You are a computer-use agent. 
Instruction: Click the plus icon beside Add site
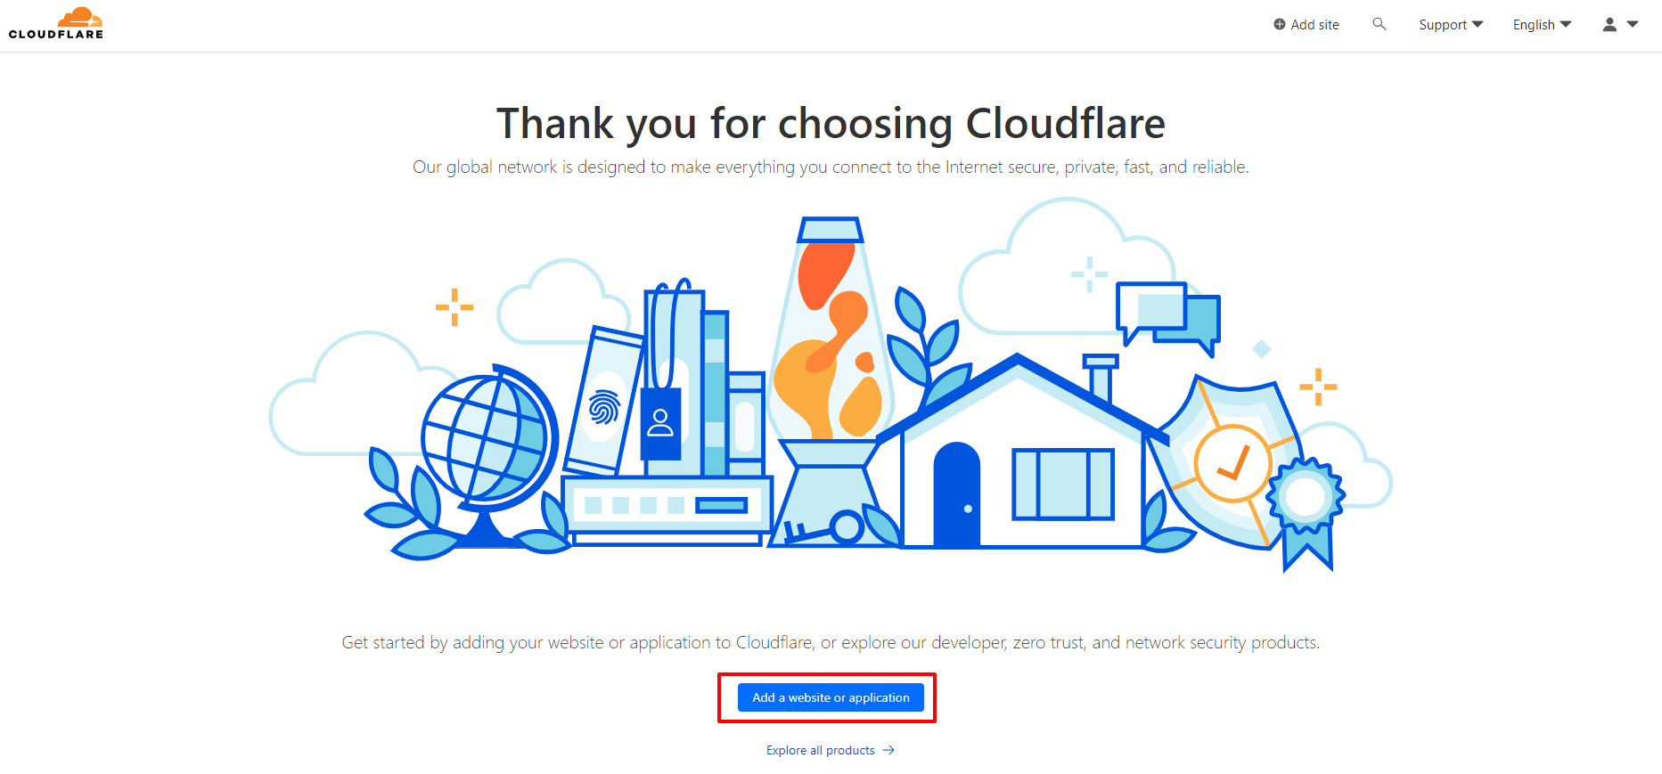click(1279, 25)
